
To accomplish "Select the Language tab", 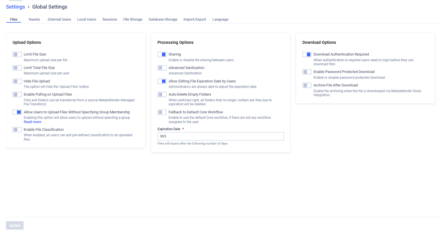I will point(220,19).
